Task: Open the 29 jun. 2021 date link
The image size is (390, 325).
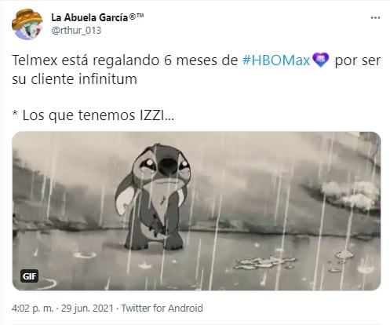Action: coord(87,309)
